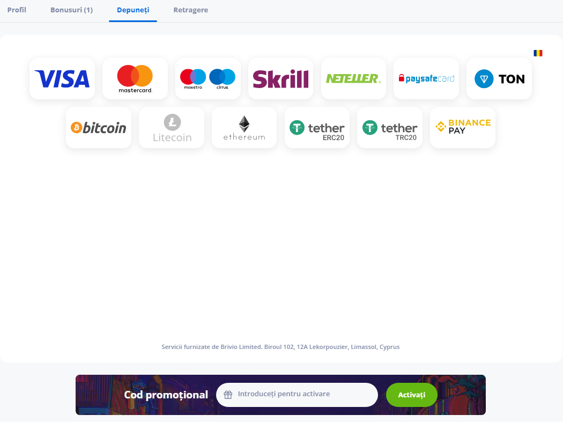Pick ethereum as deposit method

[244, 128]
